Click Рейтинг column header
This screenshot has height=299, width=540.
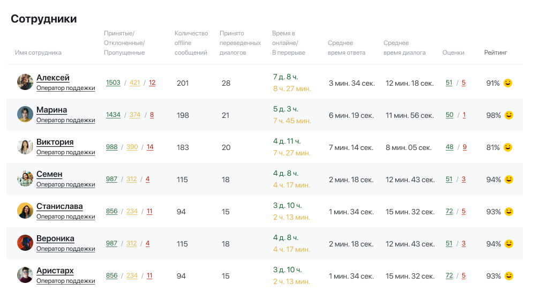tap(496, 53)
